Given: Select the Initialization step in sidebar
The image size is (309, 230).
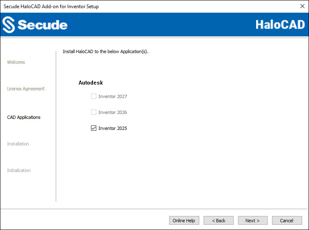Looking at the screenshot, I should click(x=19, y=170).
